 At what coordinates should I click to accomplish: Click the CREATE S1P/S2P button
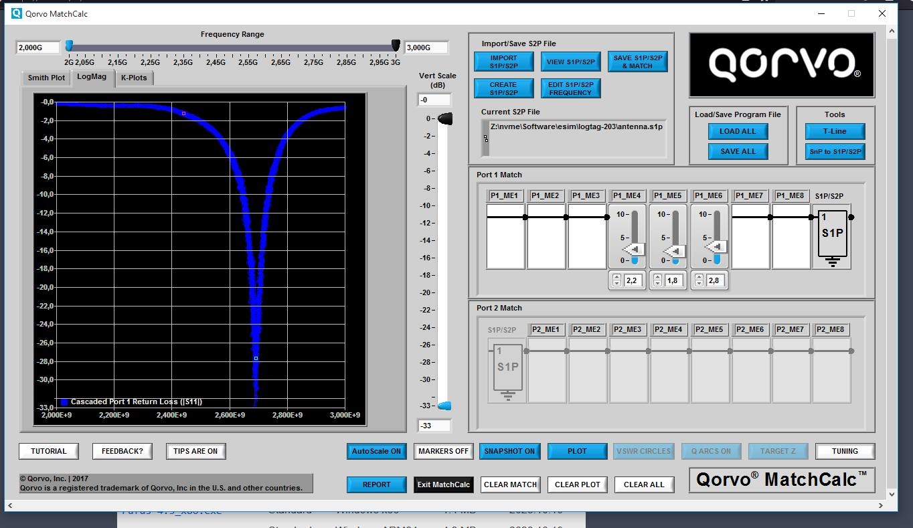pos(503,88)
